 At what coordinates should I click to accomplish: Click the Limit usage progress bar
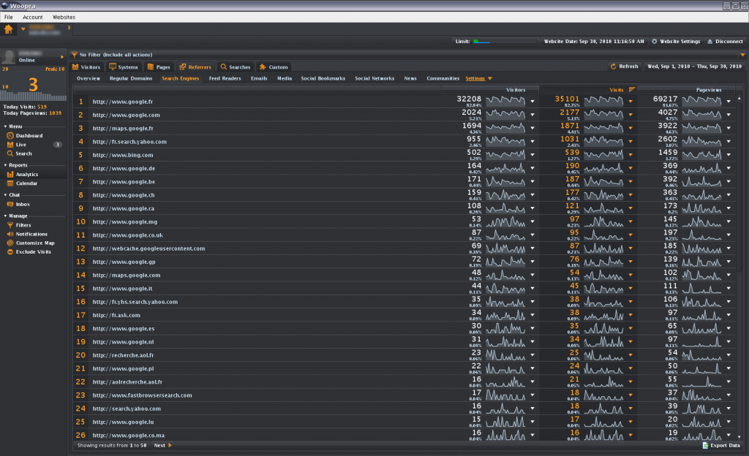coord(505,42)
